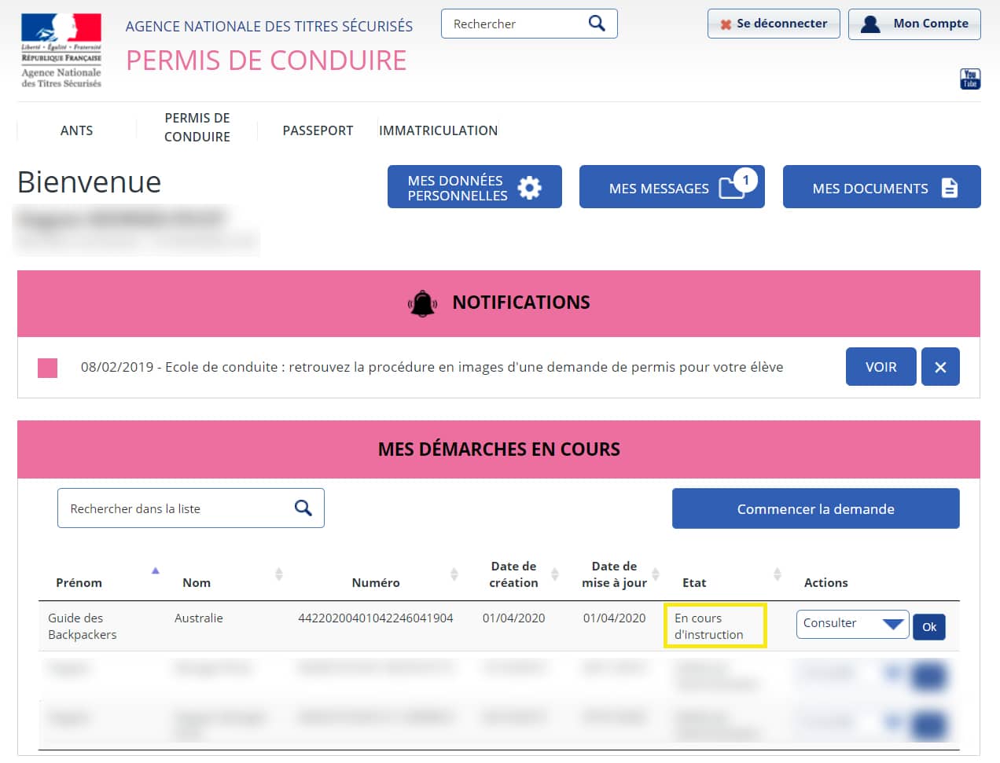1000x763 pixels.
Task: Click the Ok button next to Consulter
Action: [x=929, y=627]
